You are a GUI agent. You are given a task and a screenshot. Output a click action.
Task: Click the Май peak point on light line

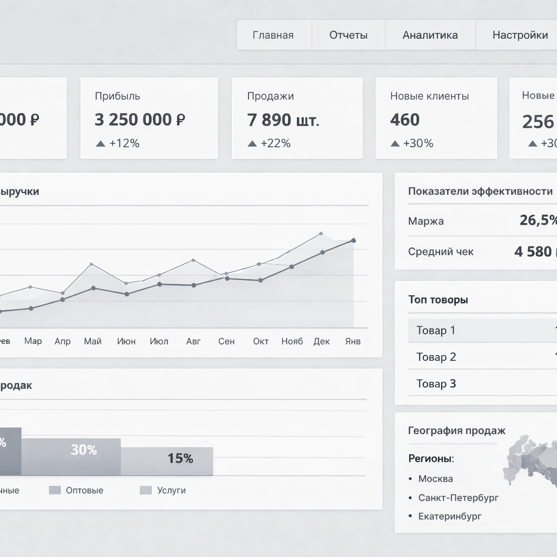[91, 264]
